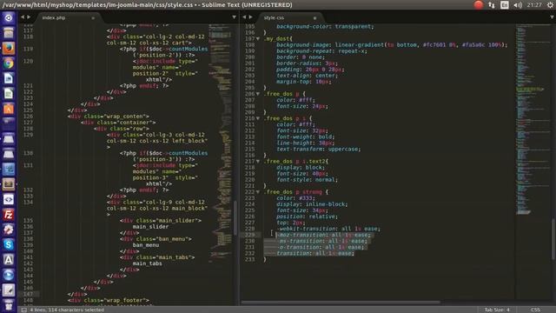Screen dimensions: 556x313
Task: Go to next tab in left pane
Action: [x=29, y=17]
